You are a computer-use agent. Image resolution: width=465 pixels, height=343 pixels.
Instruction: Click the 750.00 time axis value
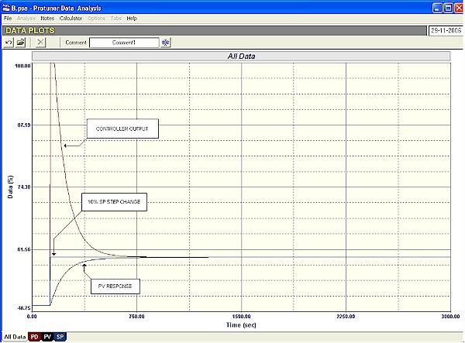point(136,317)
